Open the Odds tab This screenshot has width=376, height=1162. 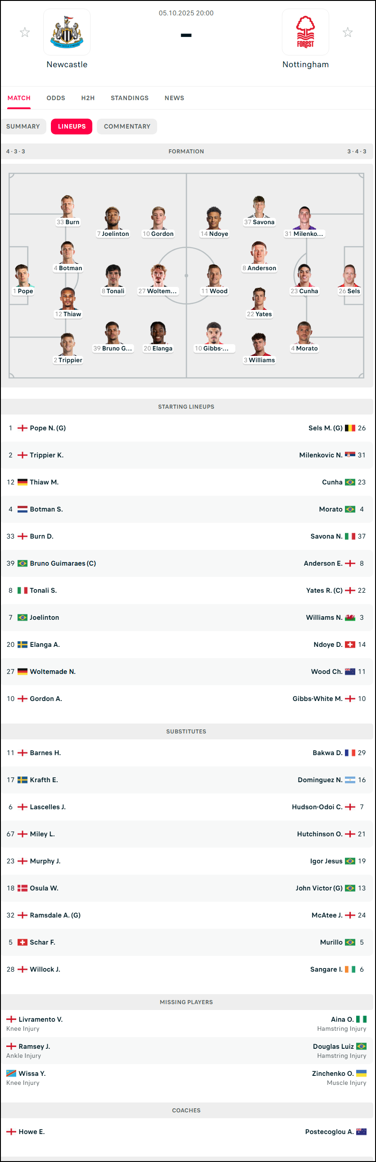coord(56,98)
